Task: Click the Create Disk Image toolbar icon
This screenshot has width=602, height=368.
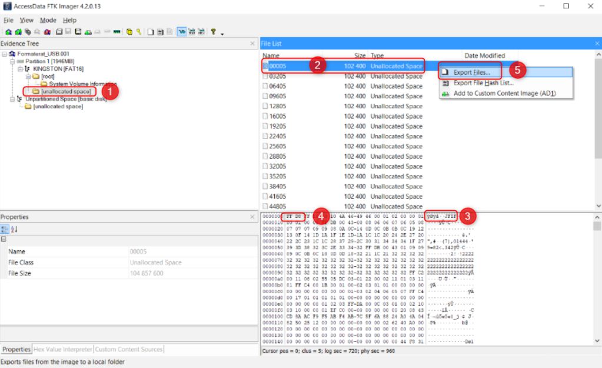Action: coord(59,32)
